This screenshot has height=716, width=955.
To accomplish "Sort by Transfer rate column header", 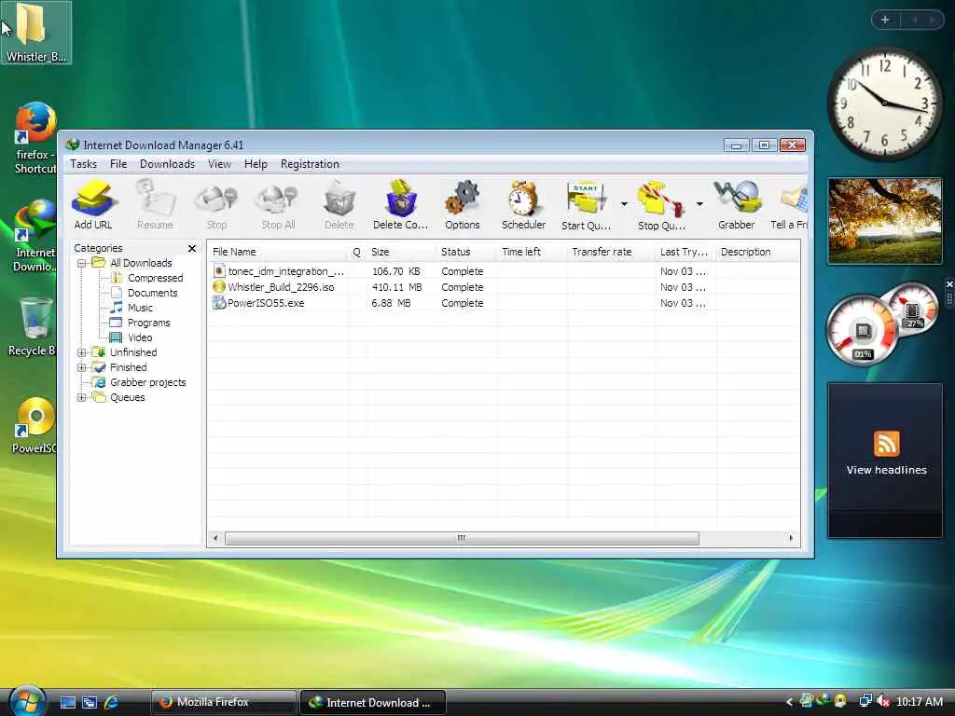I will coord(612,252).
